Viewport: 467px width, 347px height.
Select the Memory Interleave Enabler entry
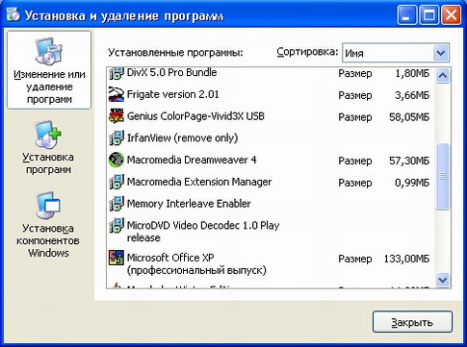tap(271, 204)
